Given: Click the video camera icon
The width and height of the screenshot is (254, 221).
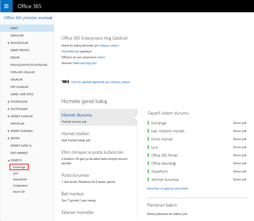Looking at the screenshot, I should pyautogui.click(x=65, y=81).
